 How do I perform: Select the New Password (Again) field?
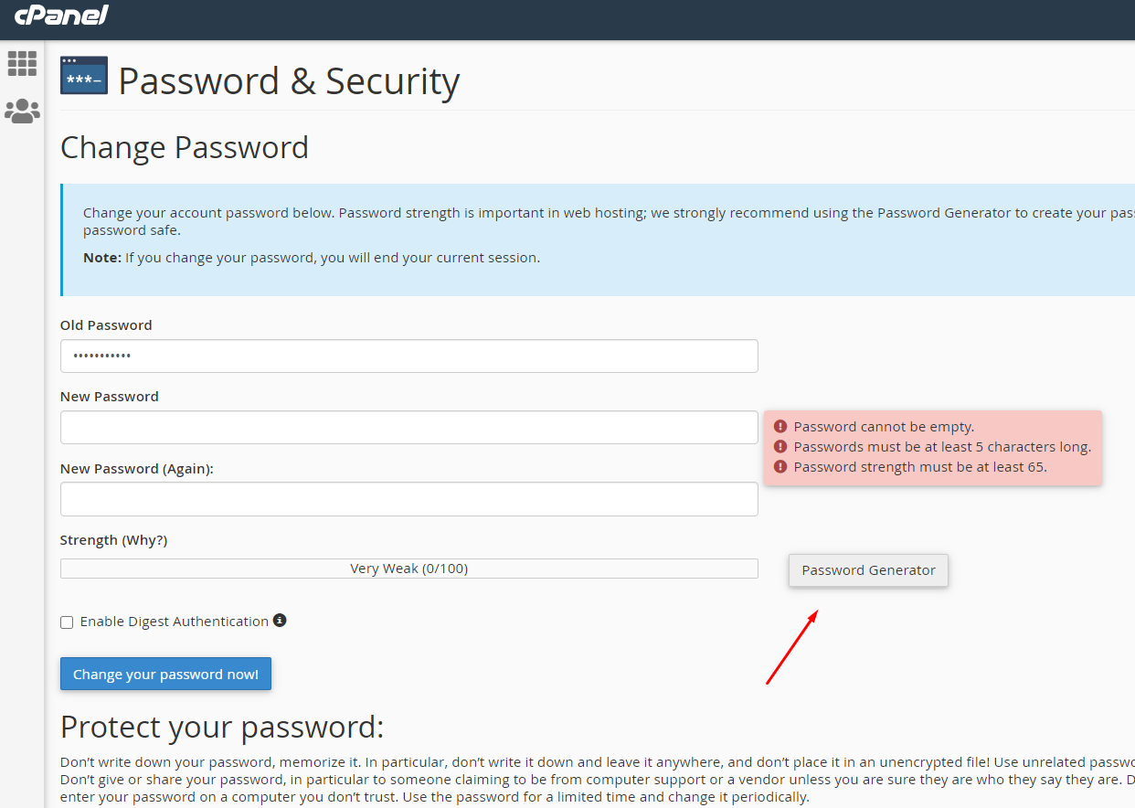[408, 499]
